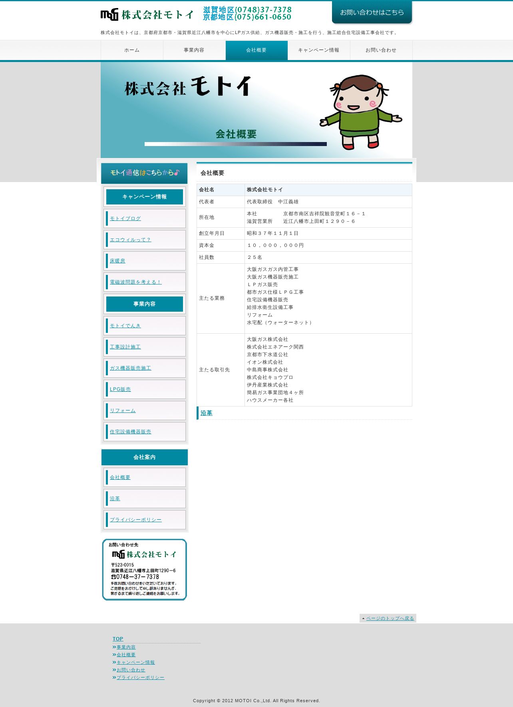The height and width of the screenshot is (707, 513).
Task: Click the ２５名 employee count cell
Action: [x=328, y=257]
